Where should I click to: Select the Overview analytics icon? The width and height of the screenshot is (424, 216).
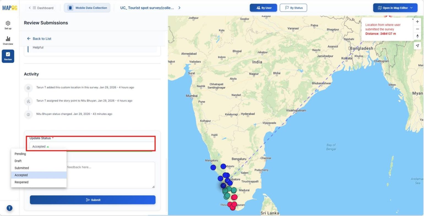tap(8, 41)
